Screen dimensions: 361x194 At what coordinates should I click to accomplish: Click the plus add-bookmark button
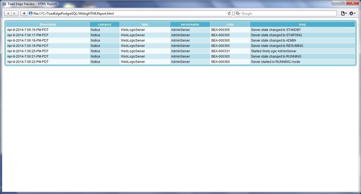(24, 13)
